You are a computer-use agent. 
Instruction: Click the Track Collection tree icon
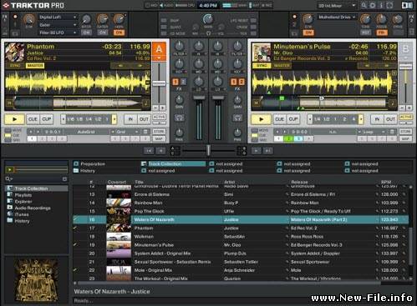tap(10, 188)
